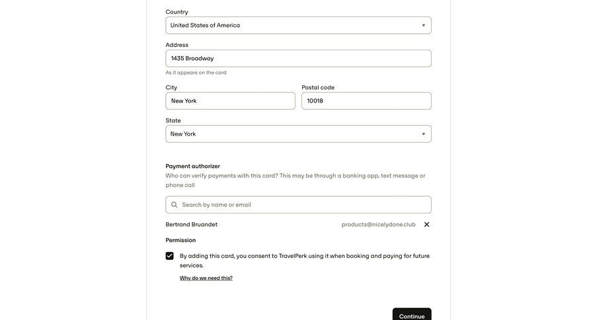Edit the Postal code 10018 field
Viewport: 595px width, 320px height.
click(x=366, y=101)
